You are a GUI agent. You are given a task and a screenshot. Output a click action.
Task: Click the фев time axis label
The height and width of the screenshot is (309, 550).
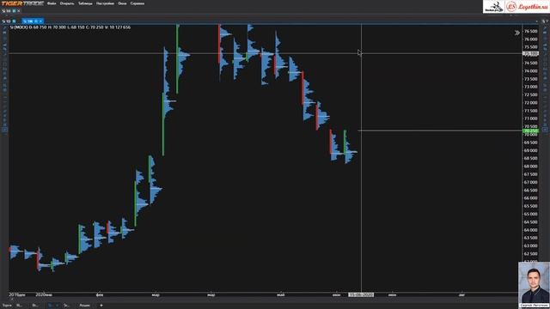pyautogui.click(x=100, y=295)
